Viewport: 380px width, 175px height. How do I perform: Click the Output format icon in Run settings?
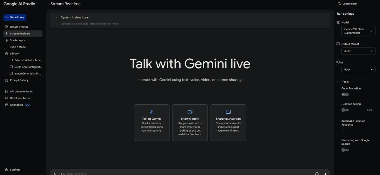(338, 44)
